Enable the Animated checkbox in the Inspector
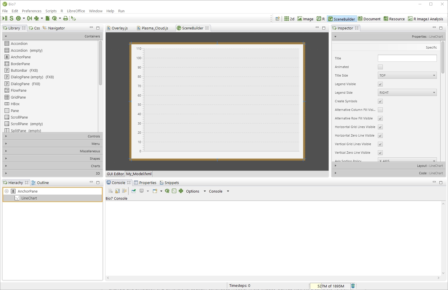 380,67
